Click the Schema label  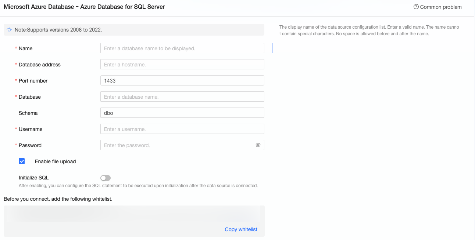(x=28, y=113)
